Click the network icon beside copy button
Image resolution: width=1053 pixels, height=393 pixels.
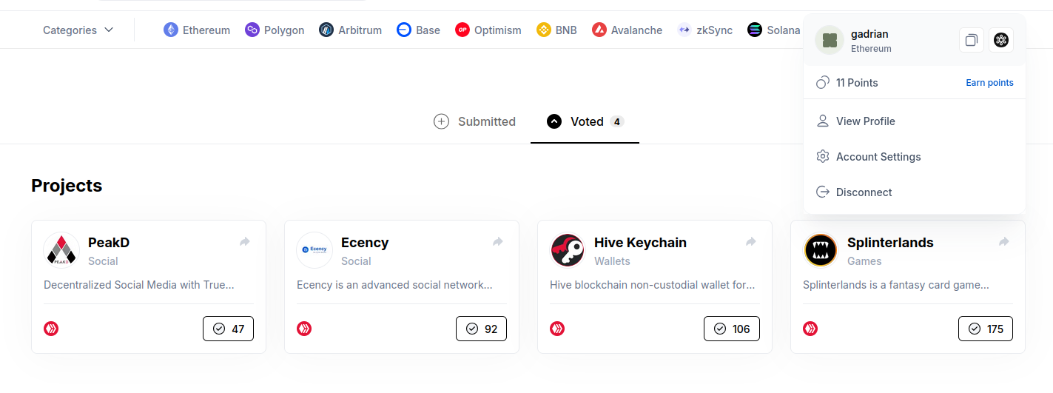coord(1001,40)
